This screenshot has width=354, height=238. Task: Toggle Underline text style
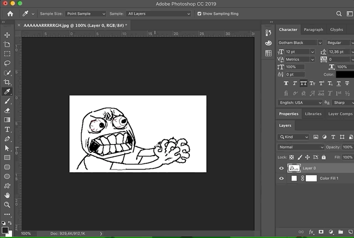tap(339, 83)
